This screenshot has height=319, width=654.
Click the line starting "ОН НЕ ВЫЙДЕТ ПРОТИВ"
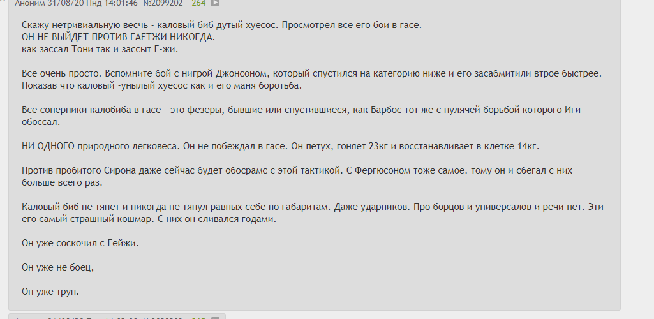tap(119, 37)
